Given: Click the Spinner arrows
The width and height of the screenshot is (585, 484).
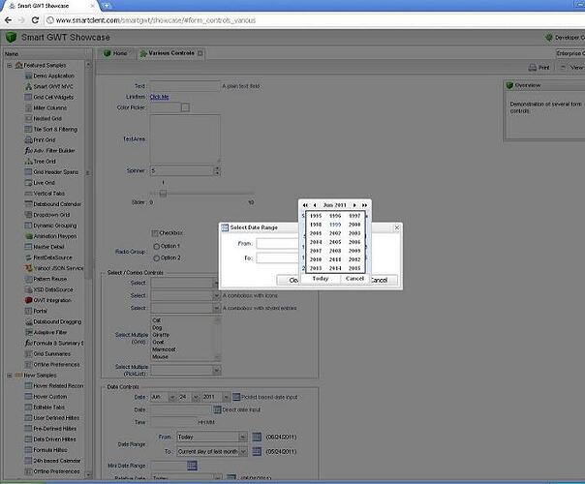Looking at the screenshot, I should coord(217,171).
